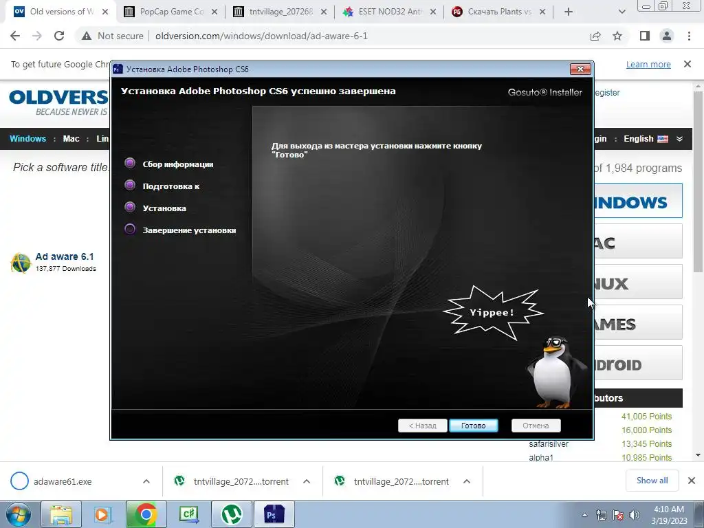
Task: Switch to Скачать Plants vs tab
Action: 499,12
